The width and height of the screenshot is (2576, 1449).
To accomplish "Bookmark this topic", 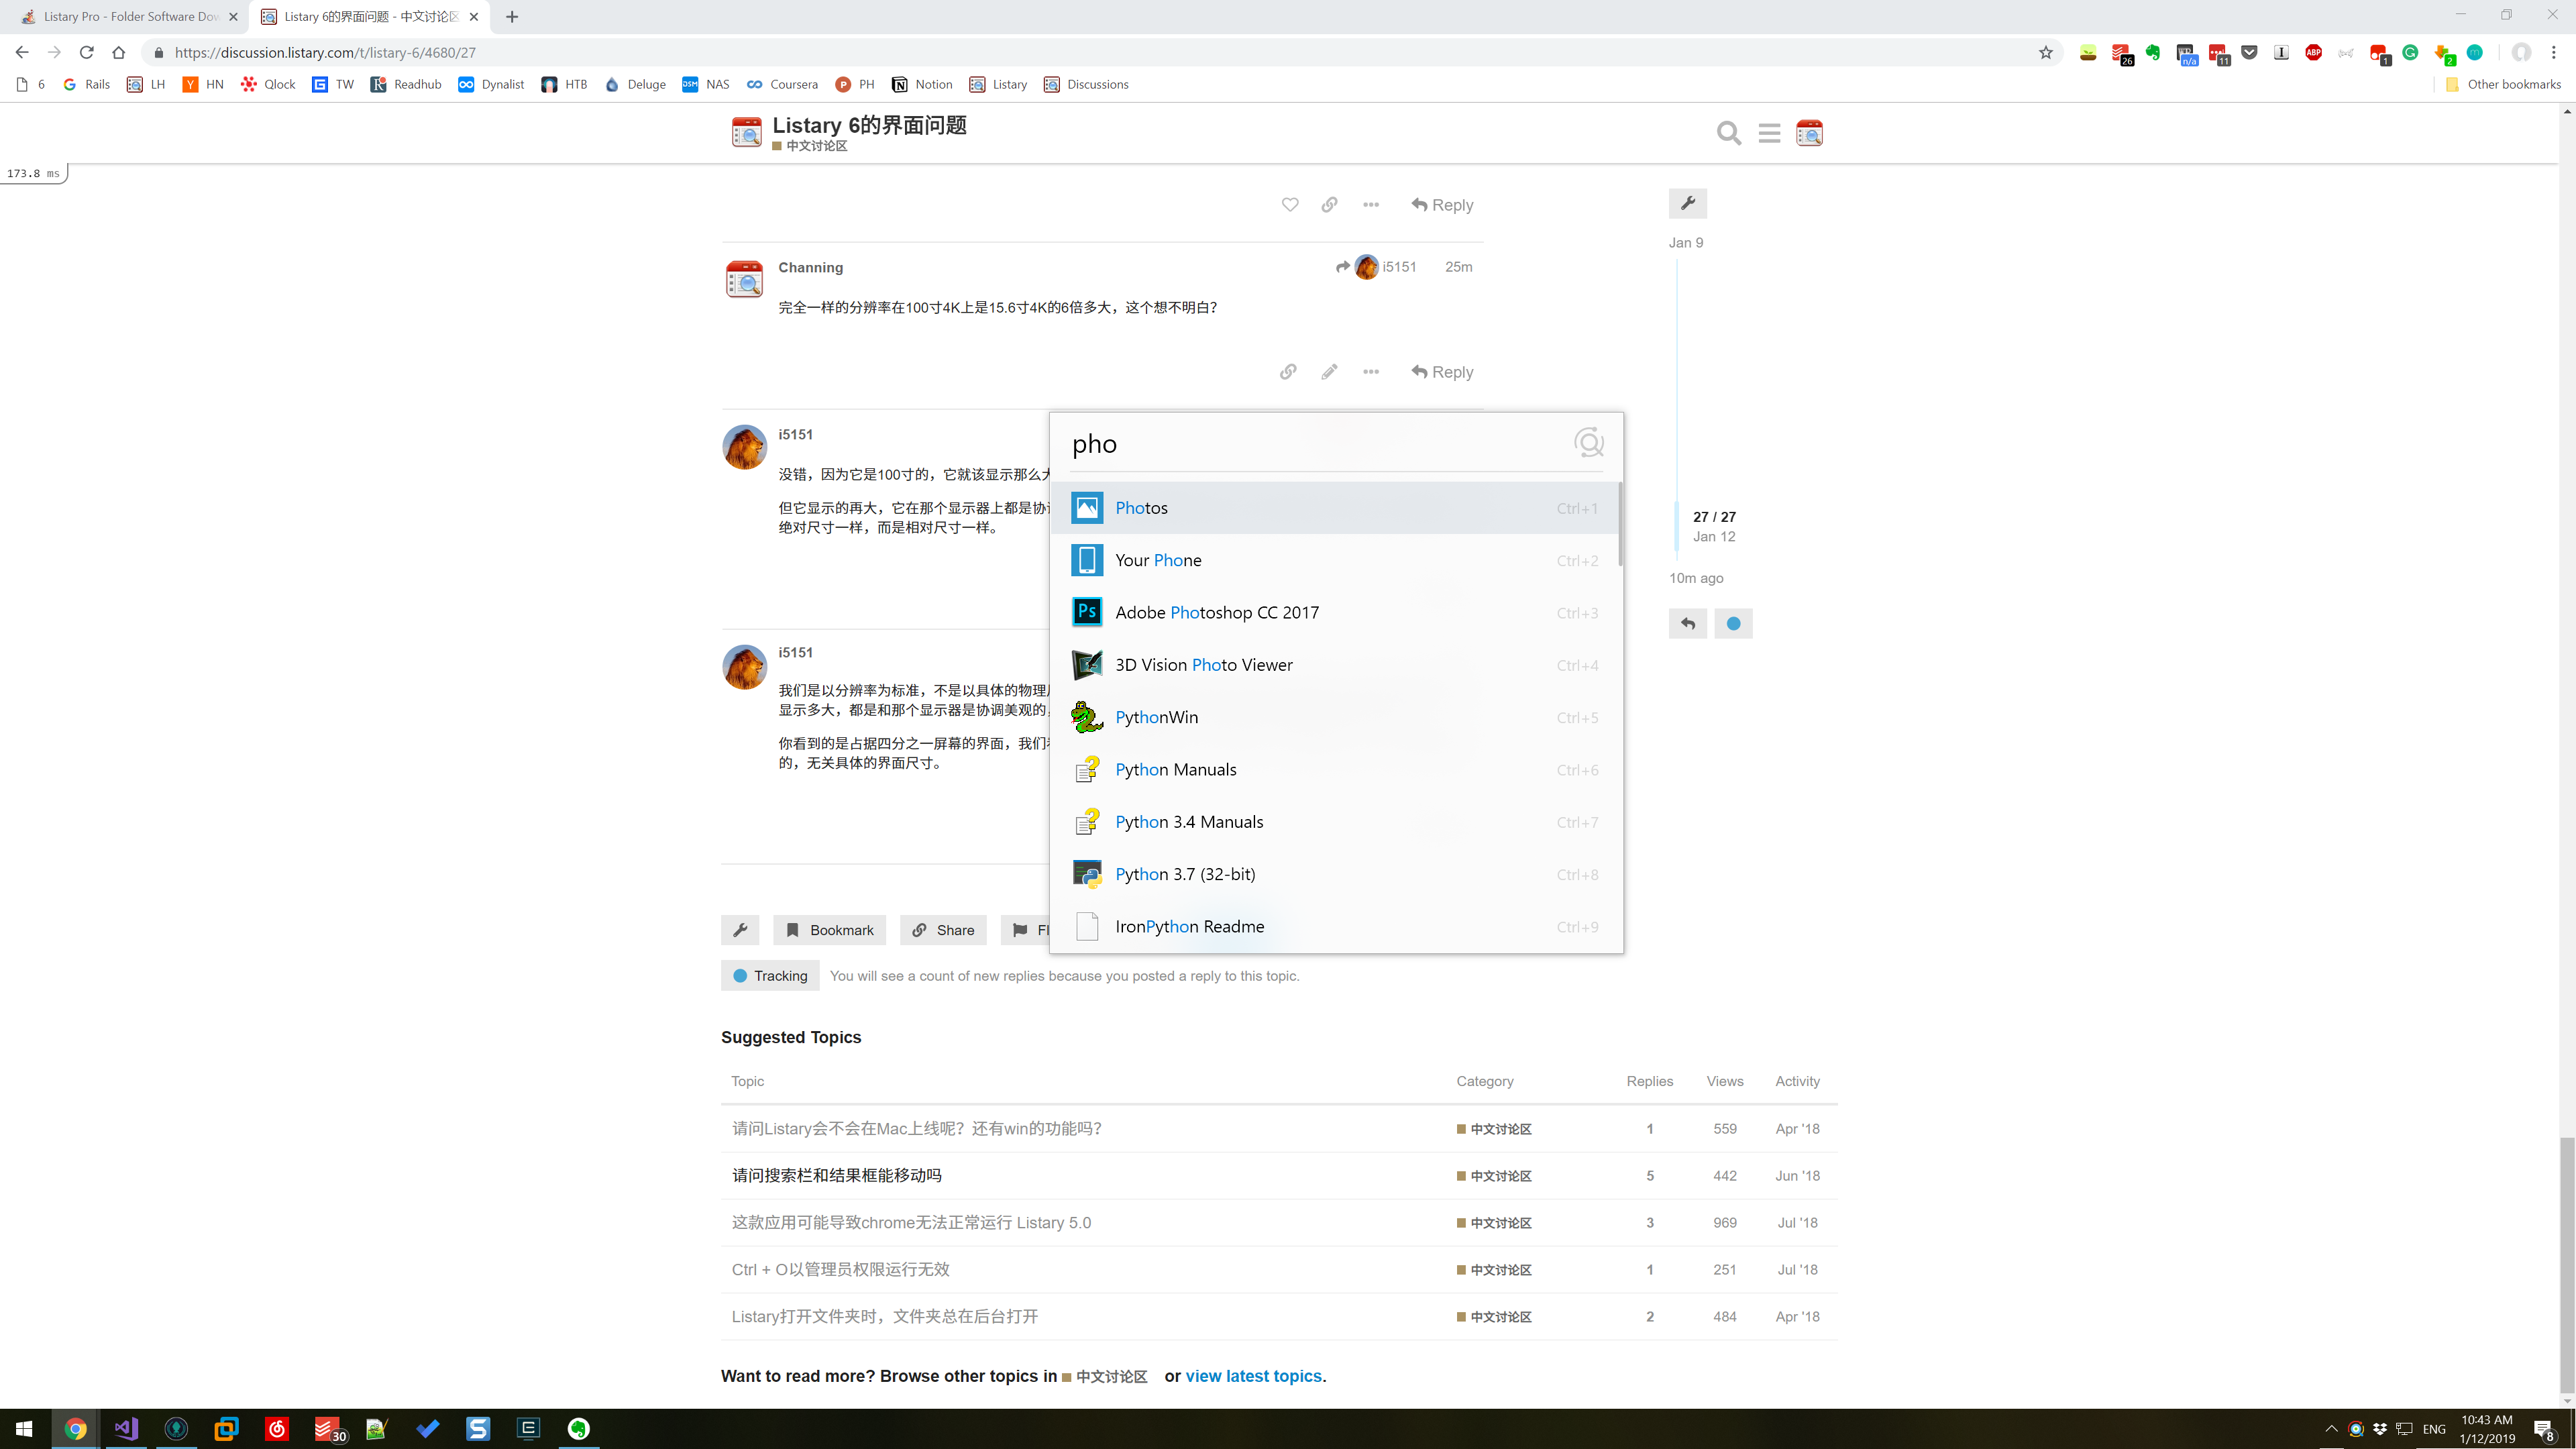I will click(830, 930).
